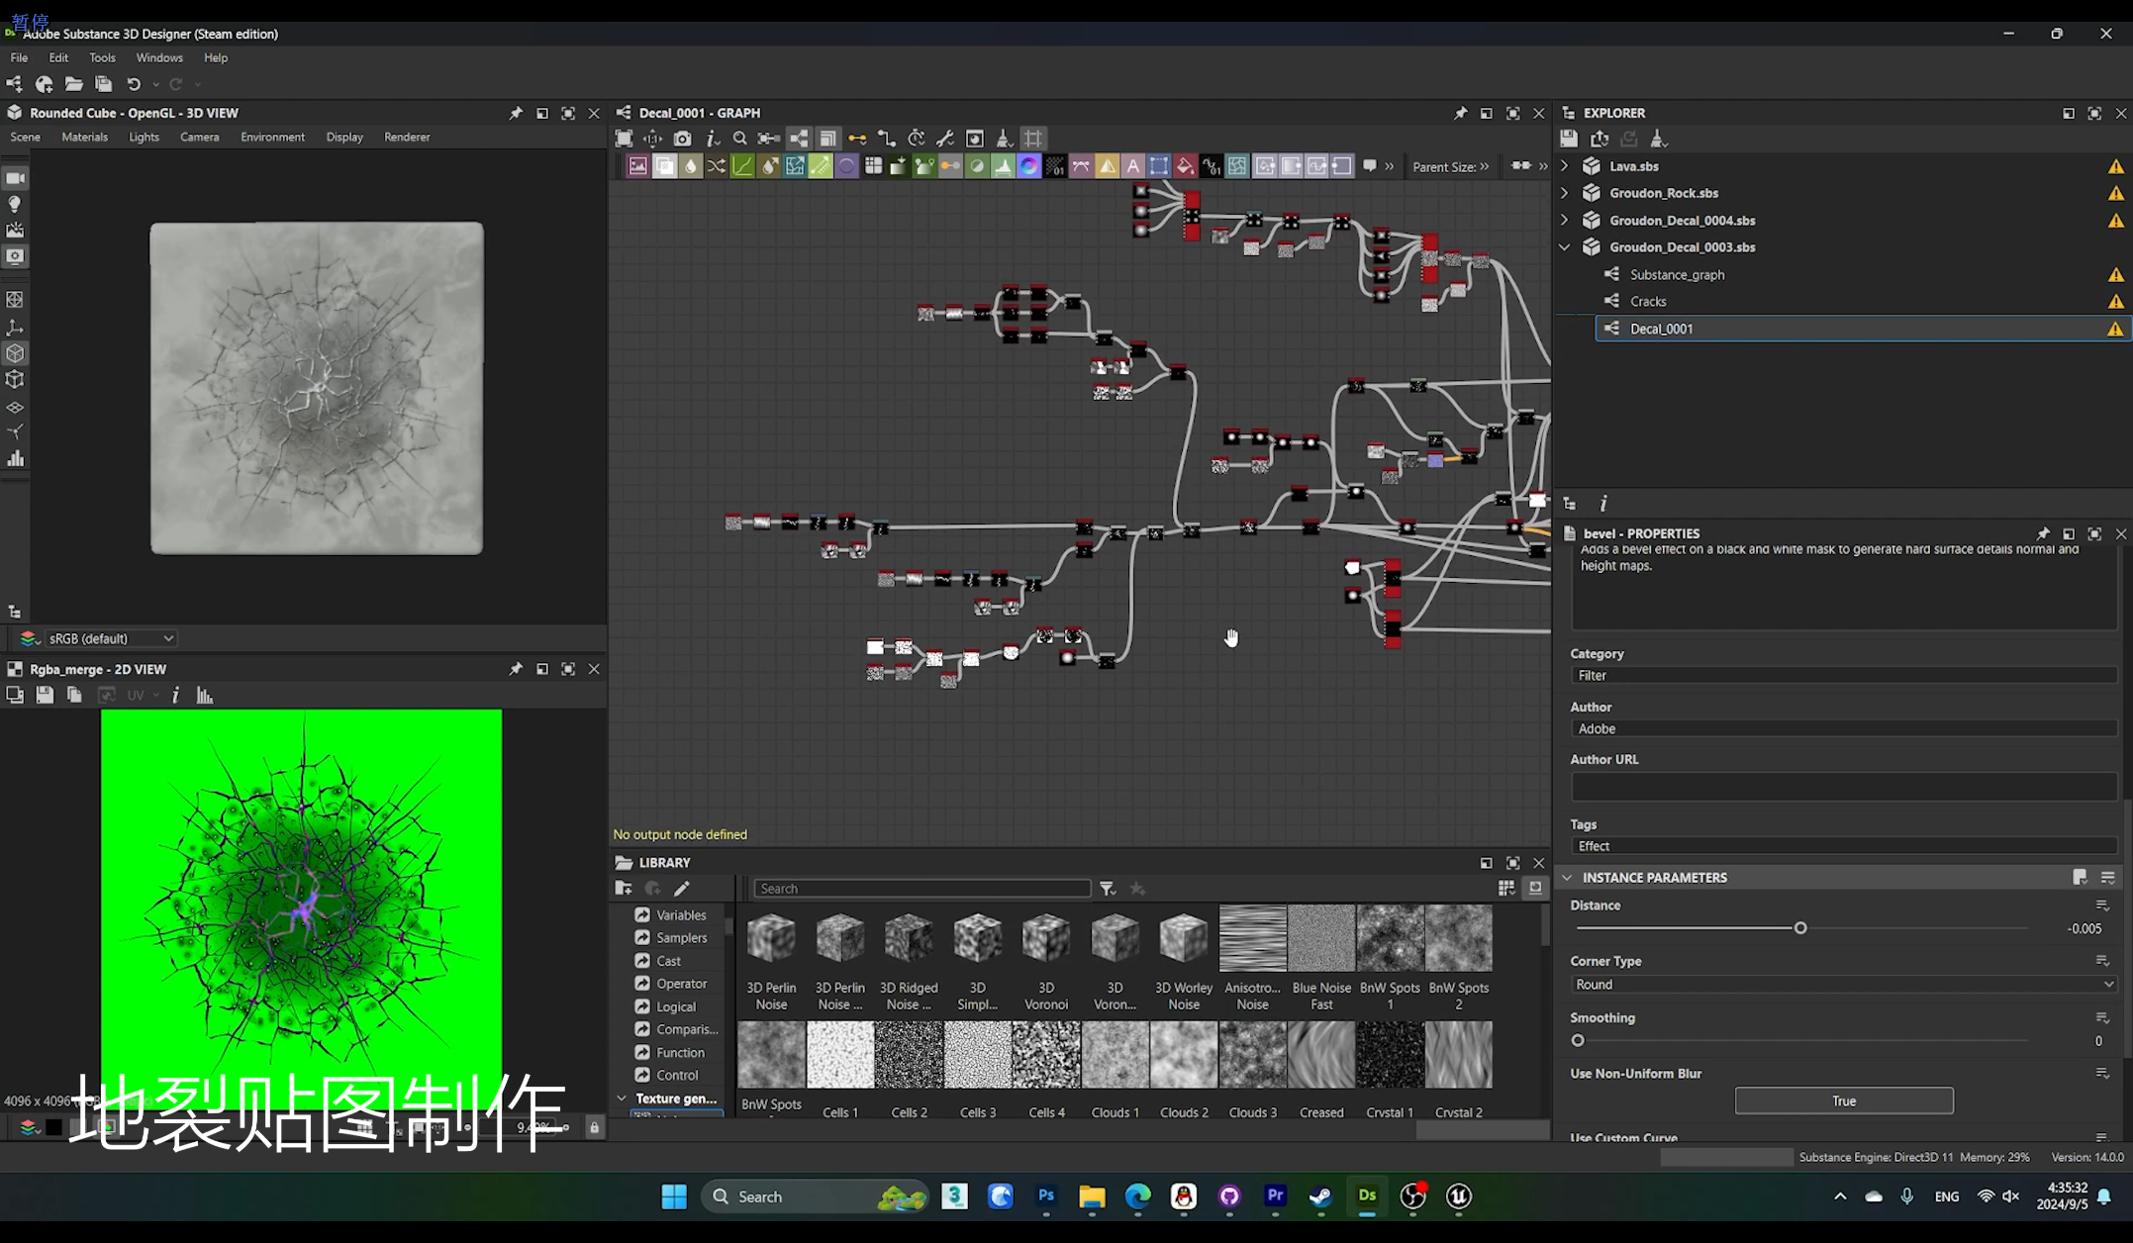Open histogram in 2D view toolbar
Image resolution: width=2133 pixels, height=1243 pixels.
(x=205, y=696)
